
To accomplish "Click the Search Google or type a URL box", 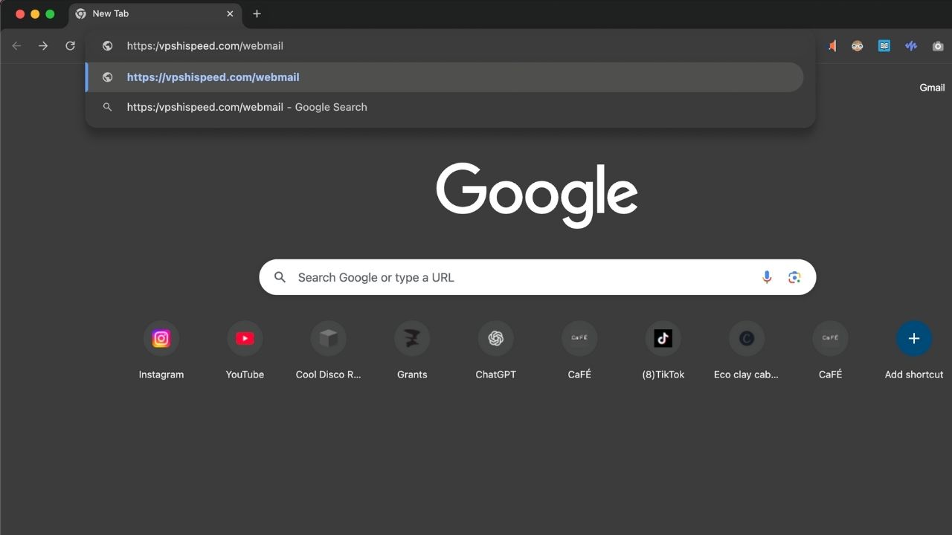I will [x=537, y=277].
